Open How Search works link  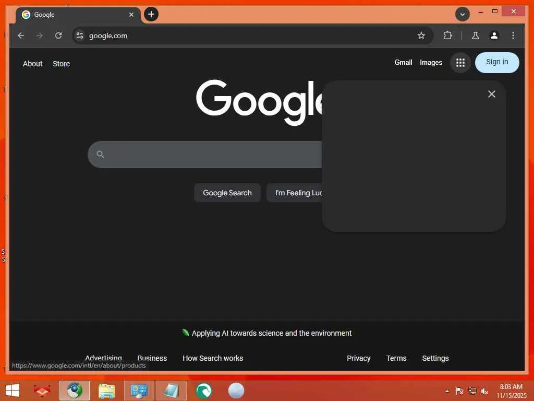click(213, 358)
